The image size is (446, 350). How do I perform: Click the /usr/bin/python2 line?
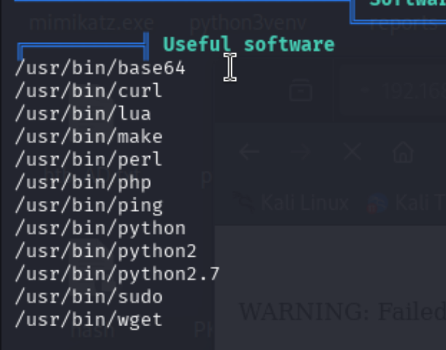click(106, 251)
